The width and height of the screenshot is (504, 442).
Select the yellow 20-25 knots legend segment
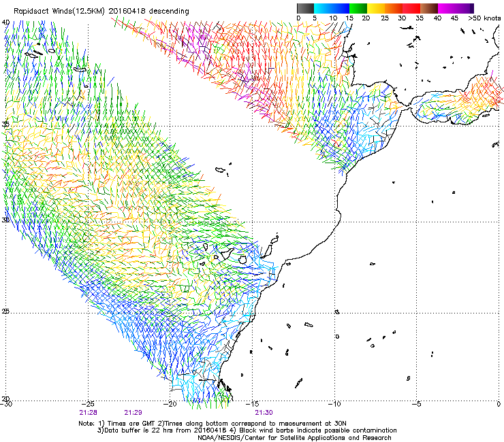376,8
